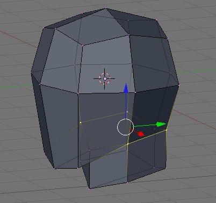The height and width of the screenshot is (203, 216).
Task: Select the rightmost vertex on the head's side
Action: click(179, 85)
